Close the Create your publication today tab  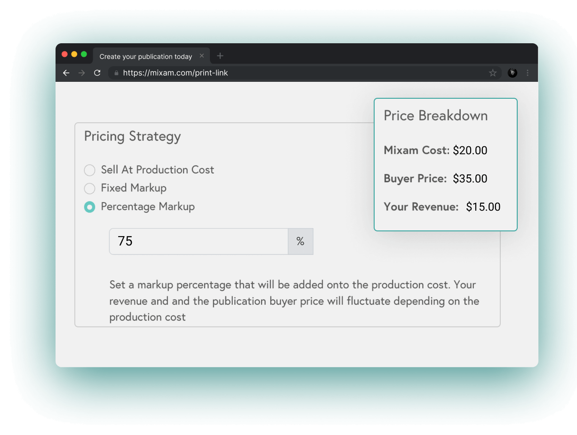(202, 55)
